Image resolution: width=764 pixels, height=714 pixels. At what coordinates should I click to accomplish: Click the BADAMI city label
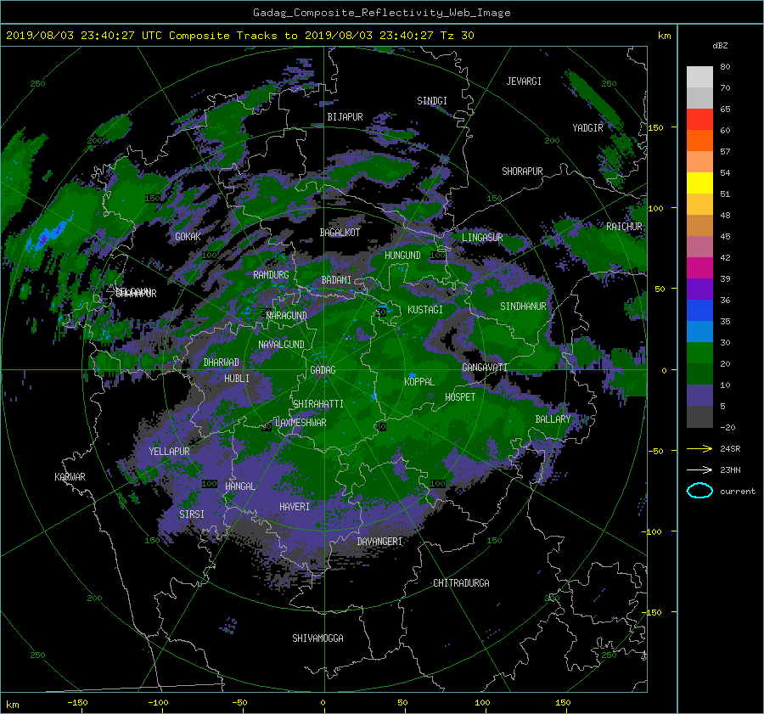coord(336,280)
